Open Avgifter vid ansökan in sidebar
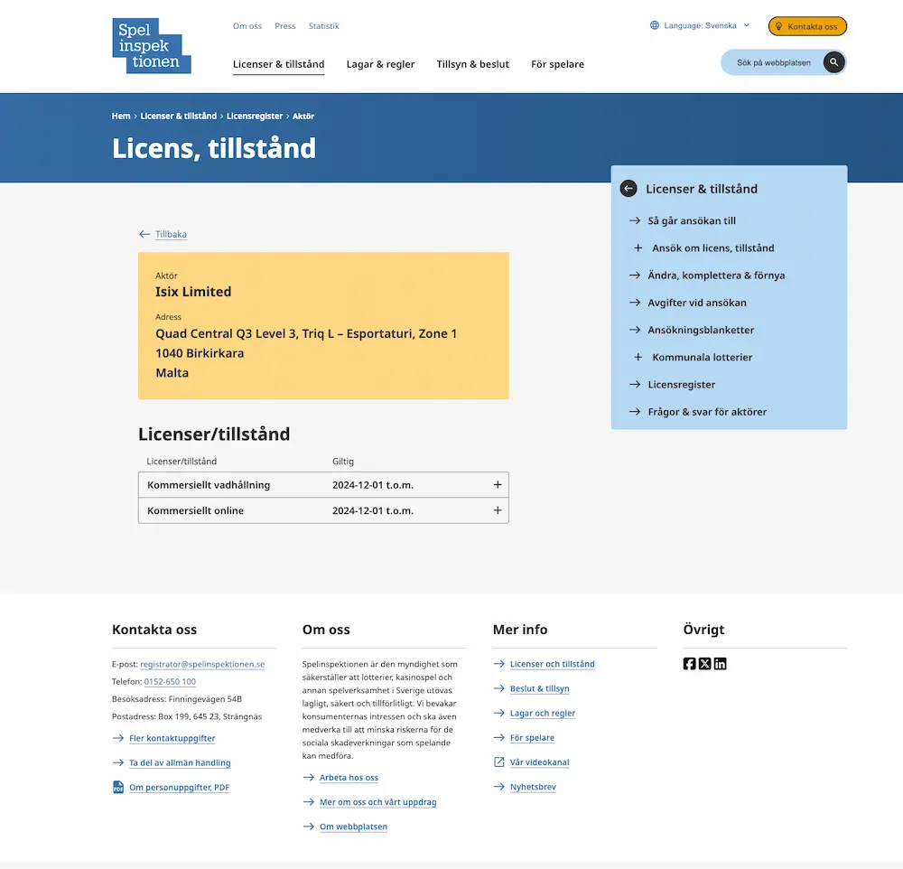This screenshot has width=903, height=869. (697, 303)
